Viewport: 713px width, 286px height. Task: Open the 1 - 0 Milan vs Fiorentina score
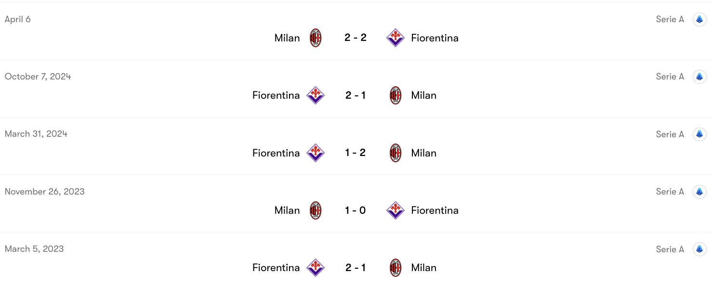click(x=356, y=210)
